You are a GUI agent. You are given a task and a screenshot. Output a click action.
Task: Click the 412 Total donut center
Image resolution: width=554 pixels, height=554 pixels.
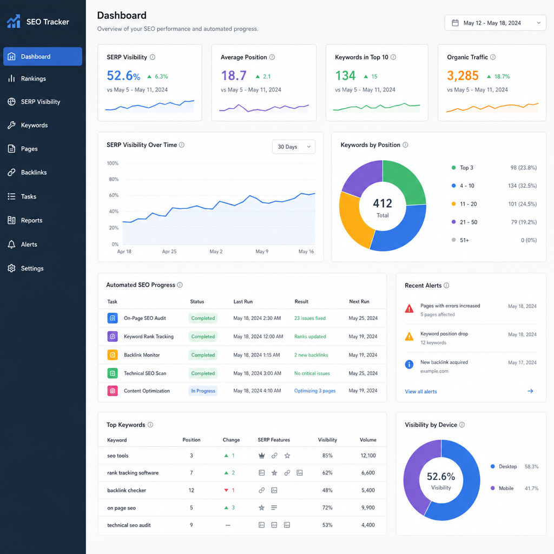(x=382, y=207)
